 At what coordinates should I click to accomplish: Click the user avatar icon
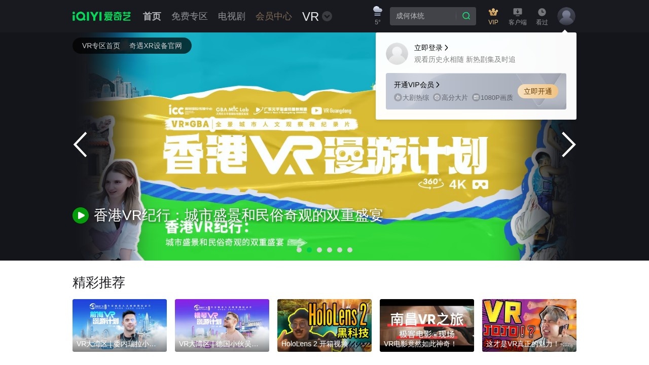coord(566,16)
